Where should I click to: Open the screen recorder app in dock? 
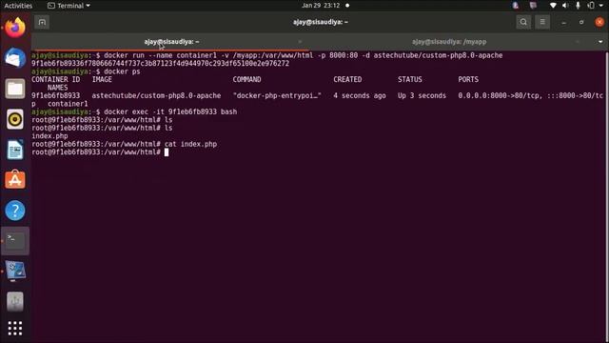click(x=15, y=271)
